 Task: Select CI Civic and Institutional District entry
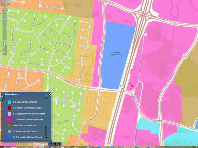click(x=27, y=137)
